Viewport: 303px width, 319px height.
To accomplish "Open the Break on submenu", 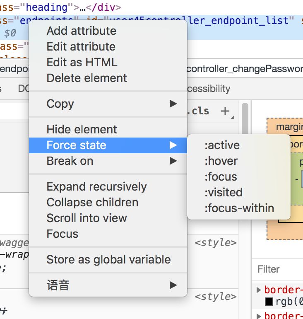I will coord(108,161).
